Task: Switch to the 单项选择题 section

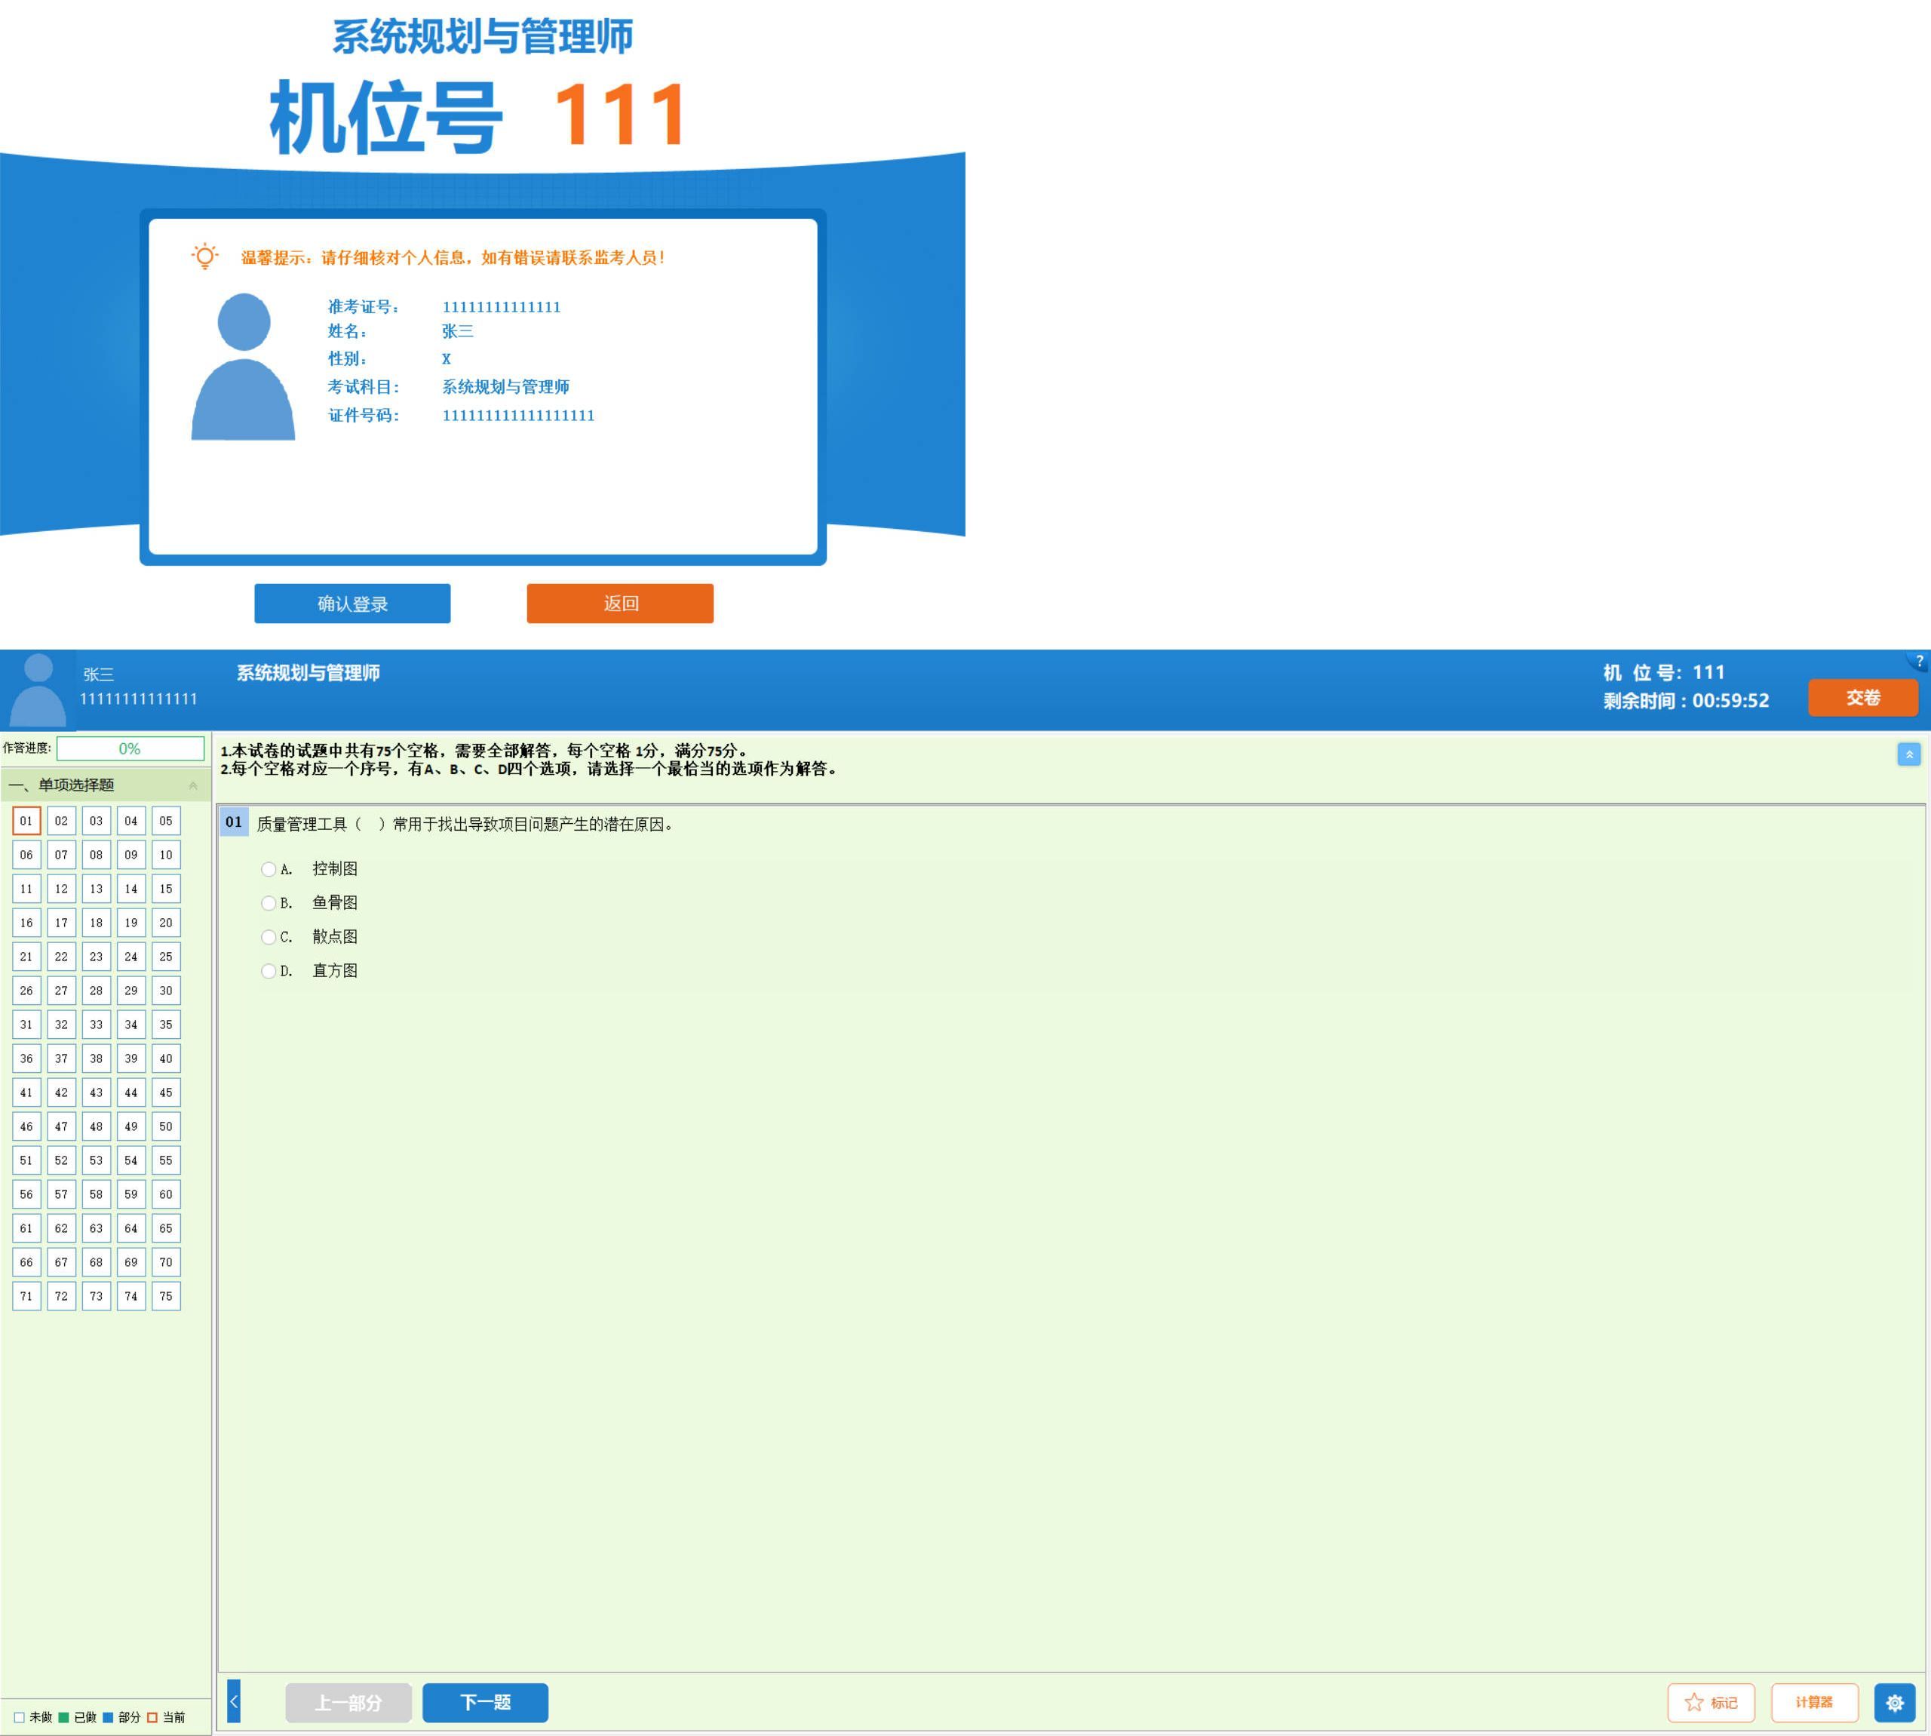Action: click(x=75, y=785)
